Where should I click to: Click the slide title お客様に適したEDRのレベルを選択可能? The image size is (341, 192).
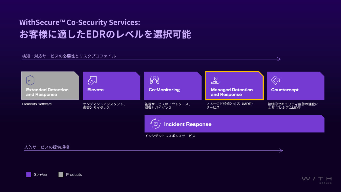(x=105, y=34)
